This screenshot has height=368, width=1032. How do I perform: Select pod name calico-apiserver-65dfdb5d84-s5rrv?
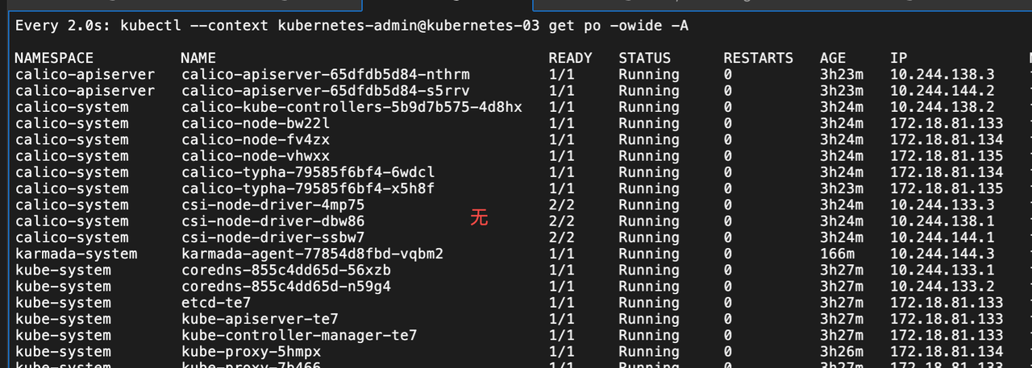coord(325,90)
